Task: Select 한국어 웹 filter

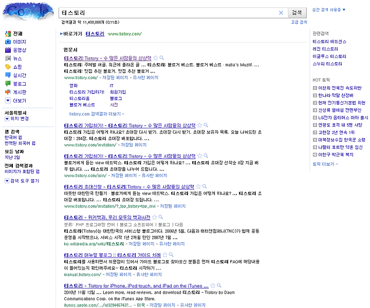Action: [x=13, y=138]
